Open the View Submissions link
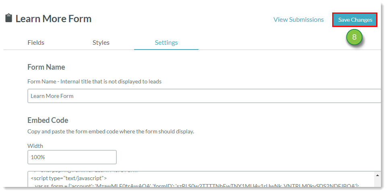 tap(298, 20)
